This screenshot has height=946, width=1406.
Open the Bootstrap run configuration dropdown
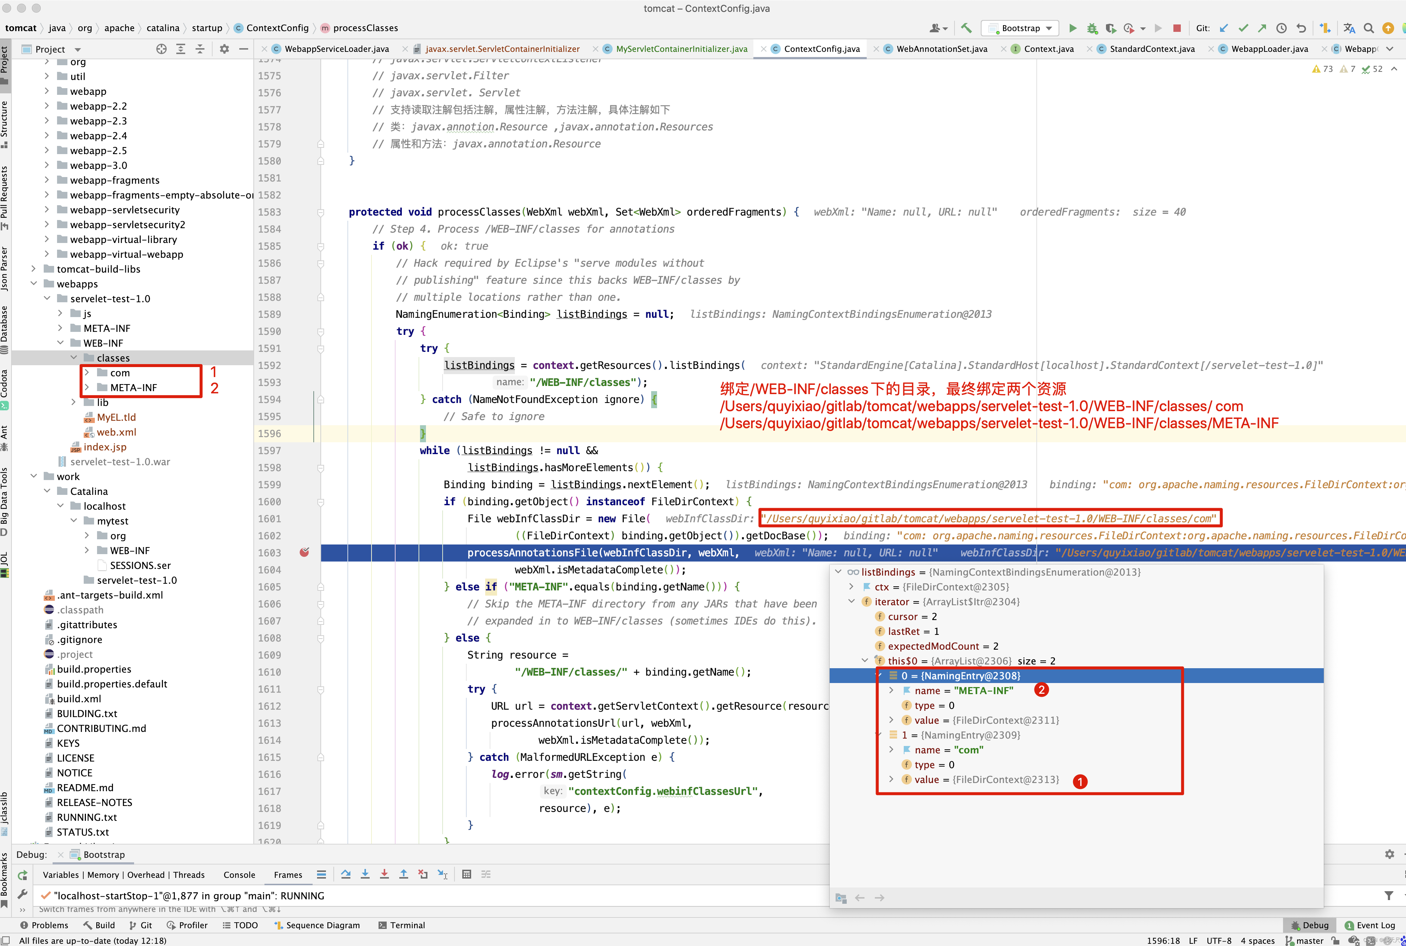[1019, 29]
